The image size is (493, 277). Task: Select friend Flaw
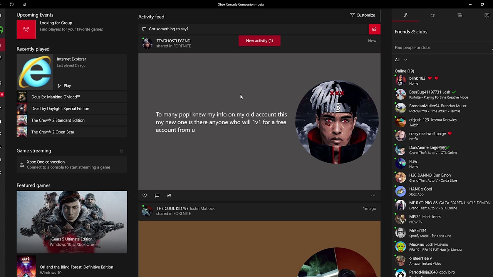coord(442,164)
